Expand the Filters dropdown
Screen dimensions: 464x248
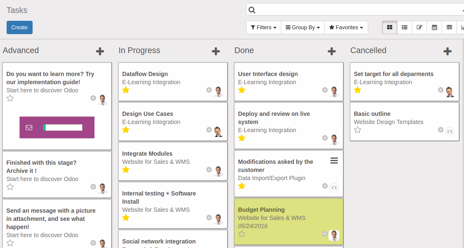point(264,27)
